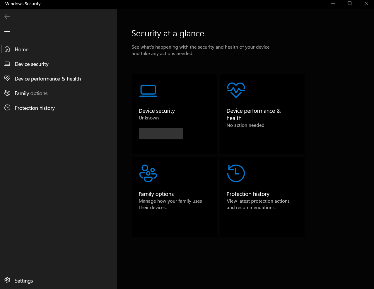The image size is (374, 289).
Task: Click the 'See what's happening with the security' description
Action: [201, 50]
